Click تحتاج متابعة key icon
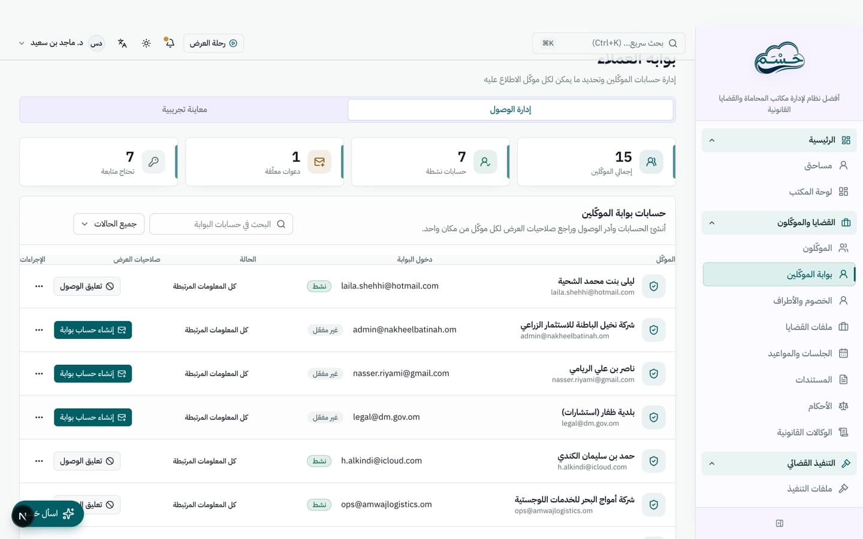Screen dimensions: 863x539 coord(153,162)
